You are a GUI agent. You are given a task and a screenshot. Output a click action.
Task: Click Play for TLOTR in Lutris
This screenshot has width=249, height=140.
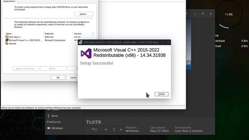(94, 129)
